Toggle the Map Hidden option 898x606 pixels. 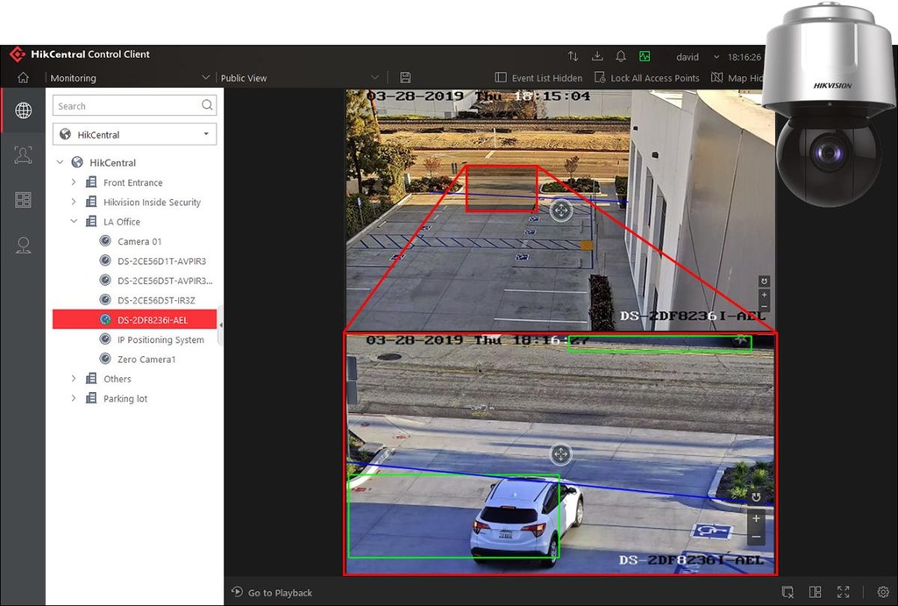pyautogui.click(x=737, y=77)
